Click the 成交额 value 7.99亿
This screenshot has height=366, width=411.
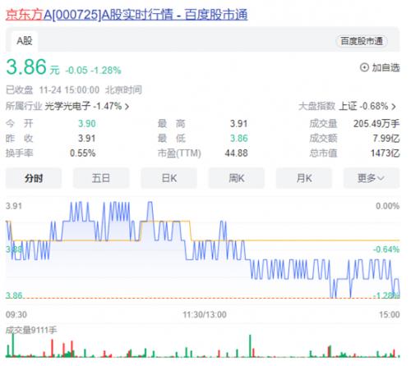[x=386, y=139]
